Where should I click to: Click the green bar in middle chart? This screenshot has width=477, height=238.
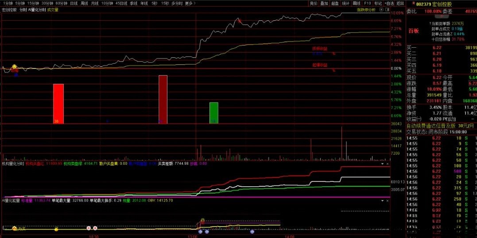point(214,113)
